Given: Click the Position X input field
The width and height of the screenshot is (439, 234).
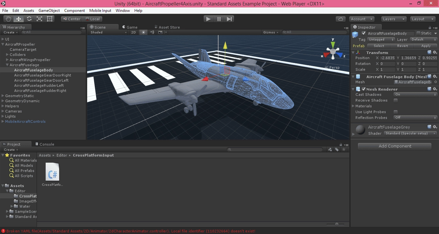Looking at the screenshot, I should pos(387,58).
